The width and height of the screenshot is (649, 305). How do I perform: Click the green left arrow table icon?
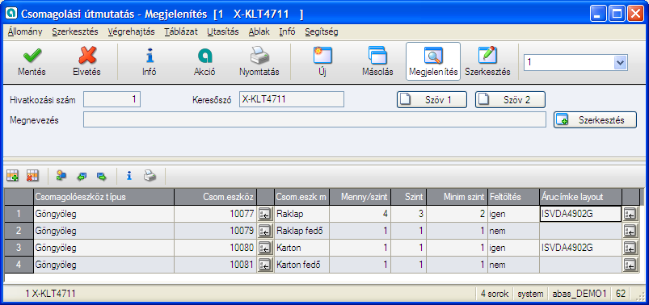pyautogui.click(x=82, y=176)
